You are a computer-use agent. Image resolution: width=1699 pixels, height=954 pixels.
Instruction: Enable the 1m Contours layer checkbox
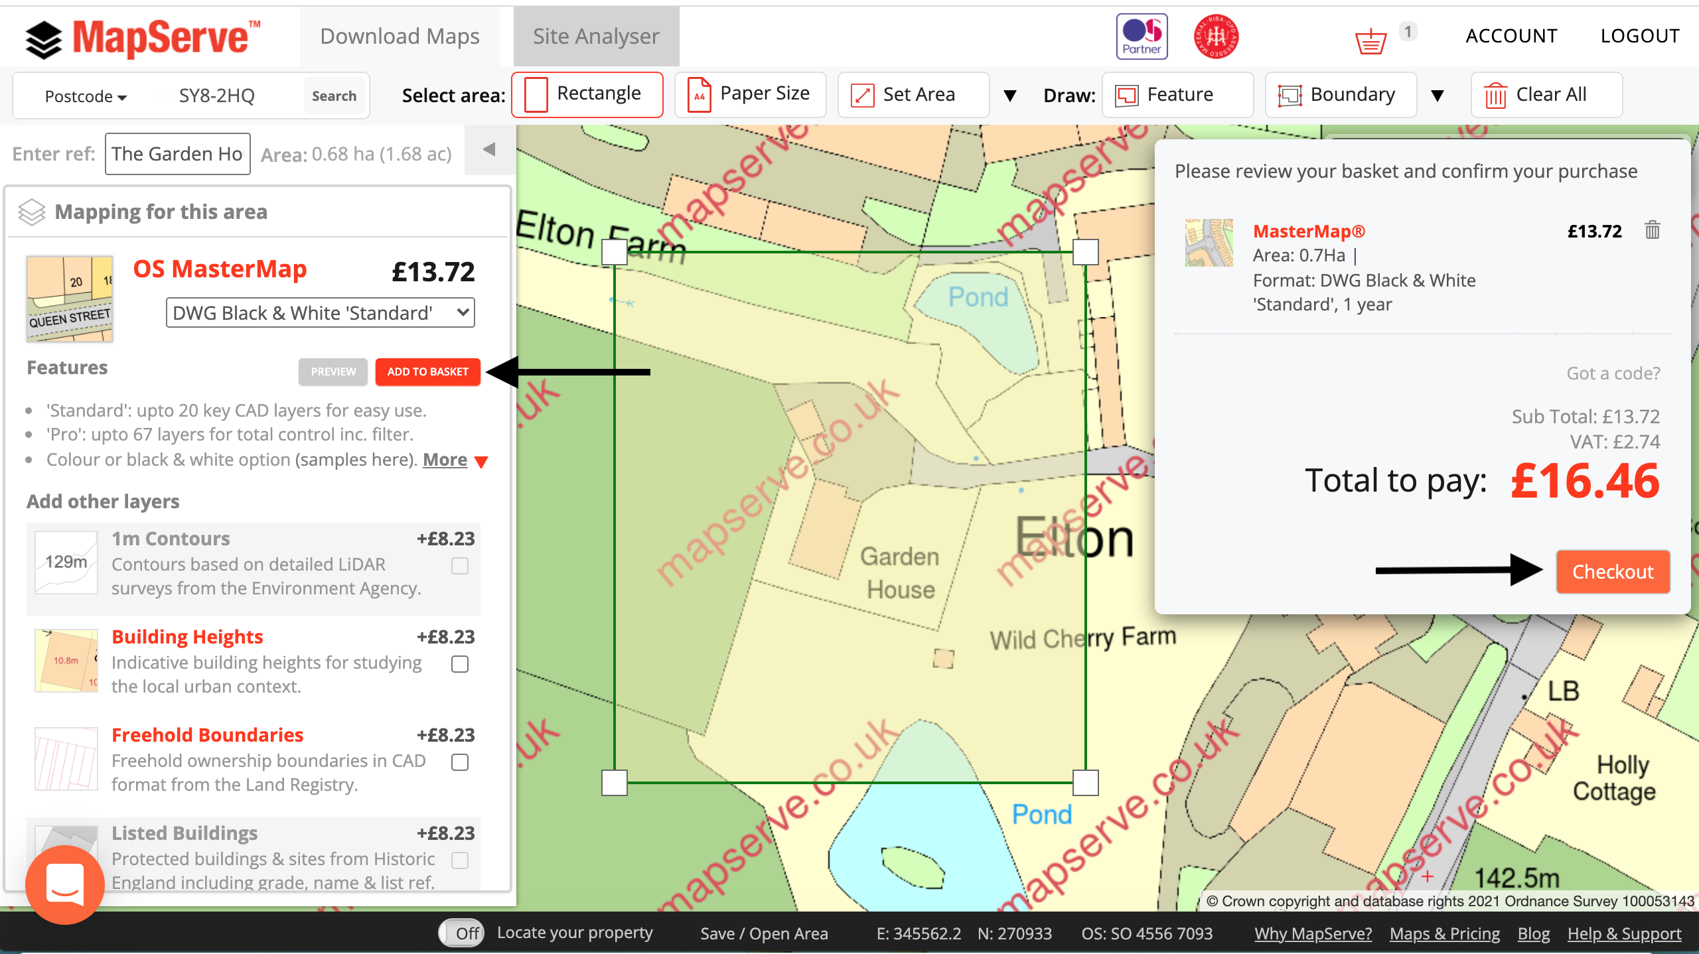460,566
